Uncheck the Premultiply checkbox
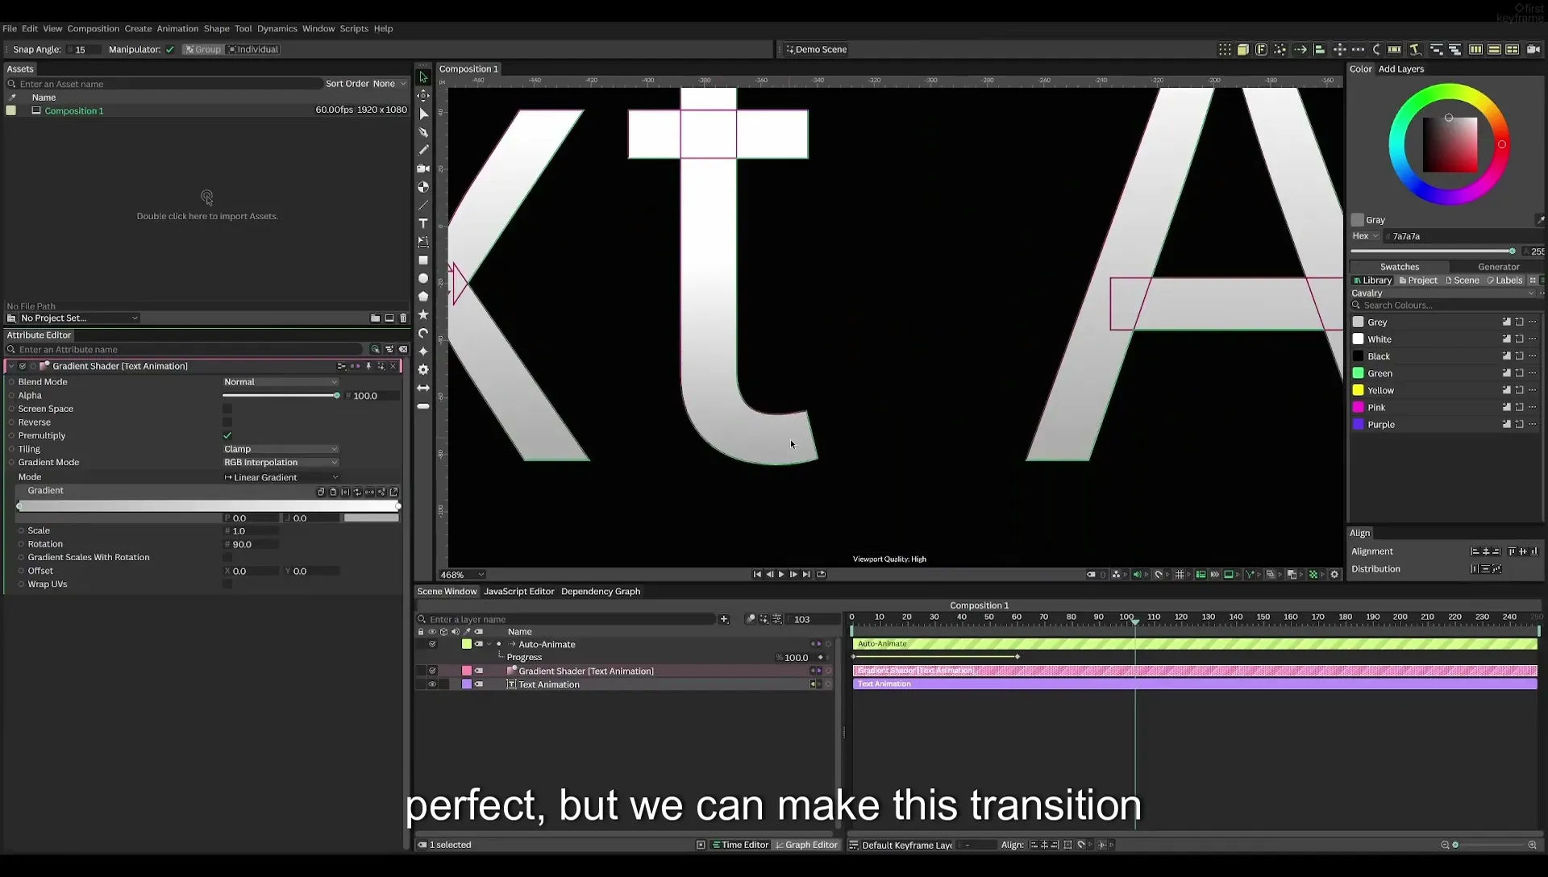The height and width of the screenshot is (877, 1548). (227, 436)
